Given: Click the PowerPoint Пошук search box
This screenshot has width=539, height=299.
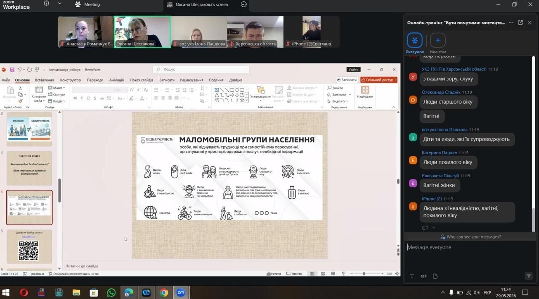Looking at the screenshot, I should tap(201, 69).
